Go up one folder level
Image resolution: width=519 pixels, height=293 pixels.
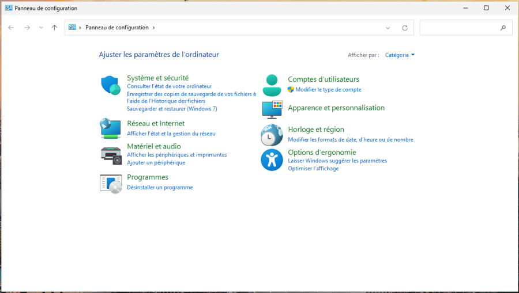[54, 28]
